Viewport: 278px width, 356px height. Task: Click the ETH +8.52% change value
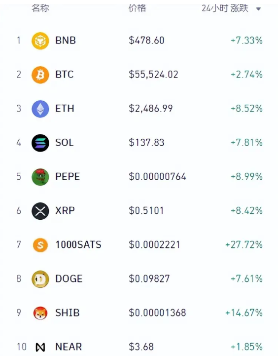(246, 109)
